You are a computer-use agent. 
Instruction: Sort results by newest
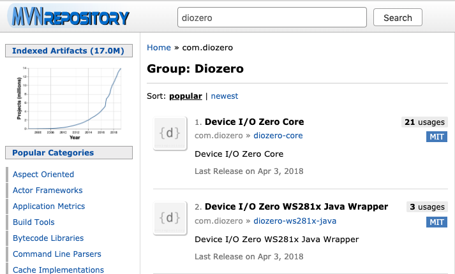pyautogui.click(x=224, y=96)
